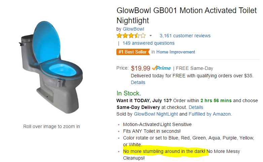Click the $19.99 price text
Screen dimensions: 263x162
coord(141,68)
